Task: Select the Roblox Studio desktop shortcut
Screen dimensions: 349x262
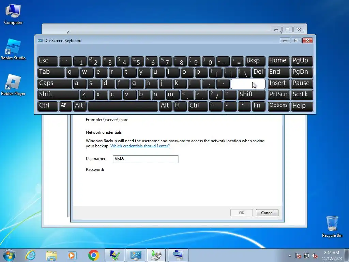Action: coord(13,49)
